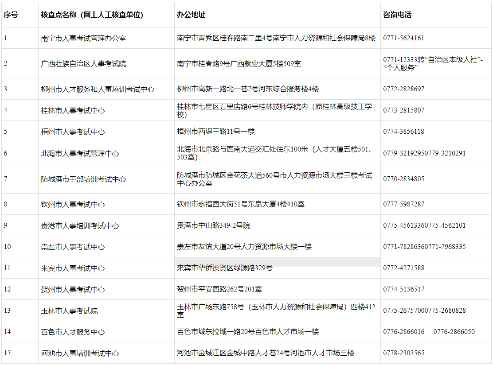Select 桂林市人事考试中心 name cell

click(x=69, y=110)
